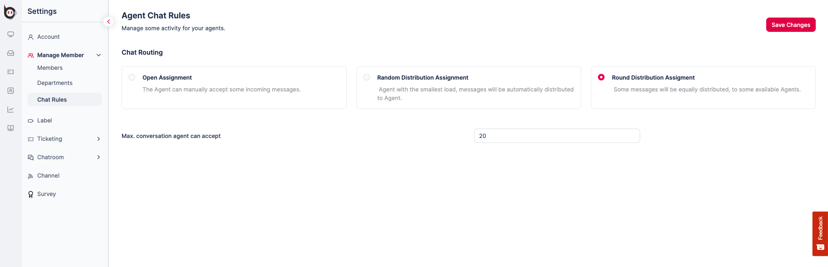Open the analytics chart icon
Image resolution: width=828 pixels, height=267 pixels.
[x=11, y=109]
